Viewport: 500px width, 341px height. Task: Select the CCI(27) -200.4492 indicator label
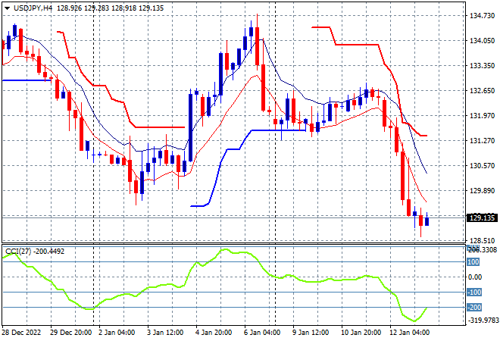[35, 252]
